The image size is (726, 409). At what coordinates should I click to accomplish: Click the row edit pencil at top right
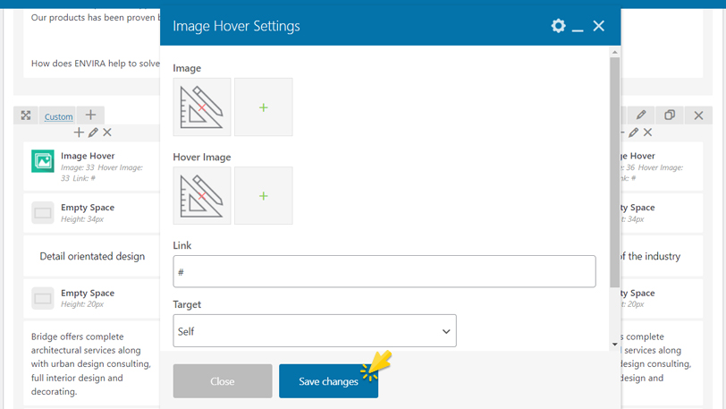tap(641, 115)
